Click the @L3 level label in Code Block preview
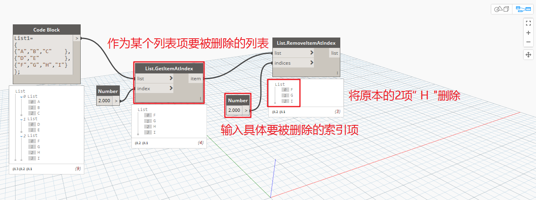The width and height of the screenshot is (536, 200). [x=15, y=169]
